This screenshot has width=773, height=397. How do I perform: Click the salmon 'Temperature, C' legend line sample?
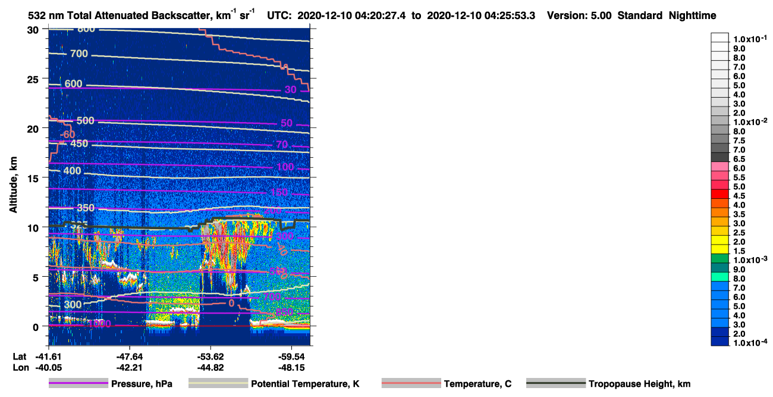(x=411, y=384)
